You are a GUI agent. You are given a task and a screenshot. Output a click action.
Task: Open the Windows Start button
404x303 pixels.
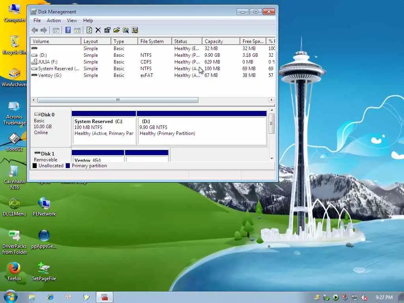(10, 297)
